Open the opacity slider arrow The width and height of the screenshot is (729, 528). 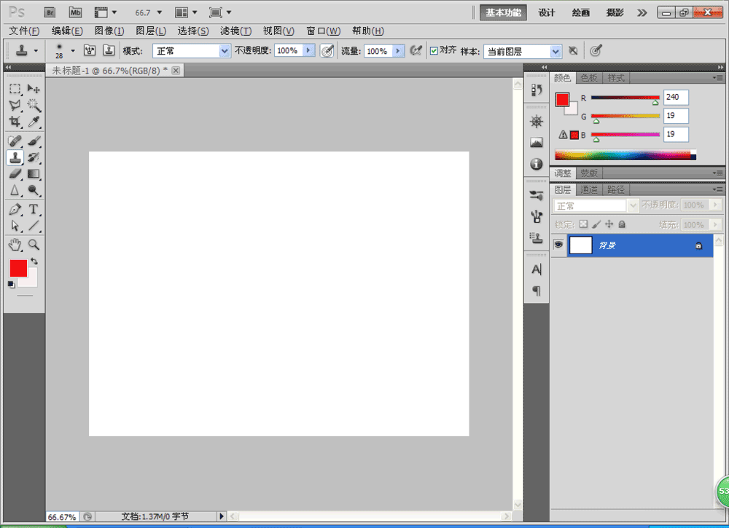308,51
